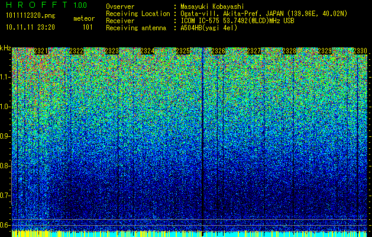Click the filename 1011112320.png

(31, 15)
